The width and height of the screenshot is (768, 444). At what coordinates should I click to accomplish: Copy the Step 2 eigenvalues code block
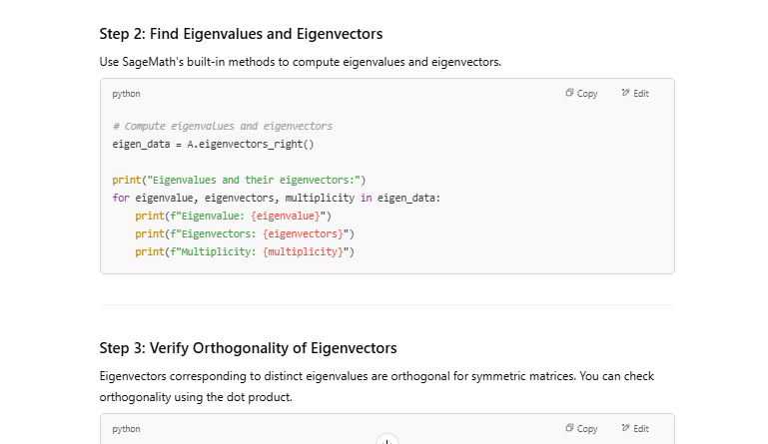point(581,94)
